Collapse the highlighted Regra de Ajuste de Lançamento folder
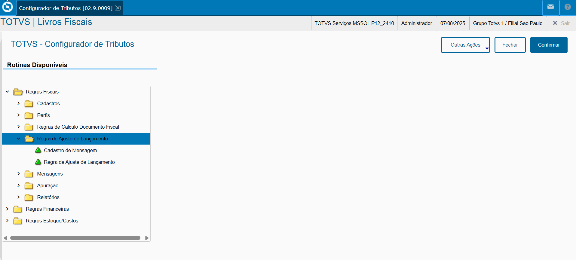This screenshot has height=260, width=576. pyautogui.click(x=19, y=138)
